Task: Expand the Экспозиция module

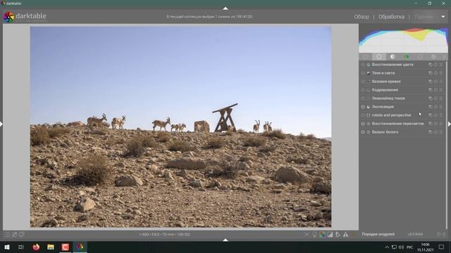Action: (x=383, y=107)
